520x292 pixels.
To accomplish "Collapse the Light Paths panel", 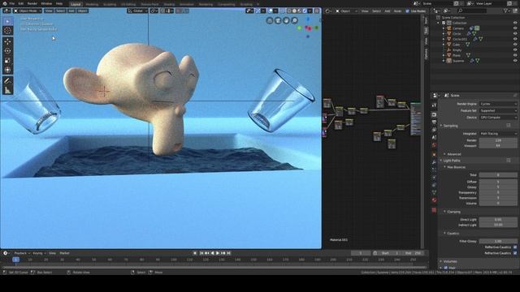I will pyautogui.click(x=451, y=161).
